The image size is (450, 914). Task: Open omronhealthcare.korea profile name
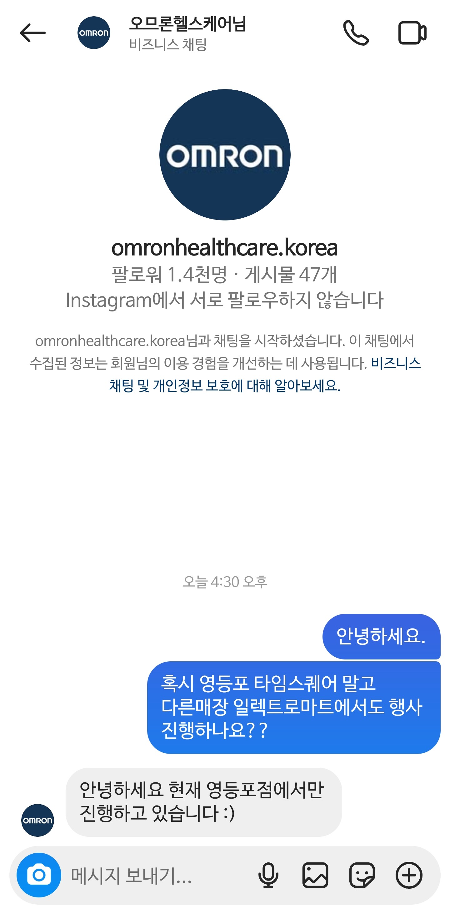(225, 247)
